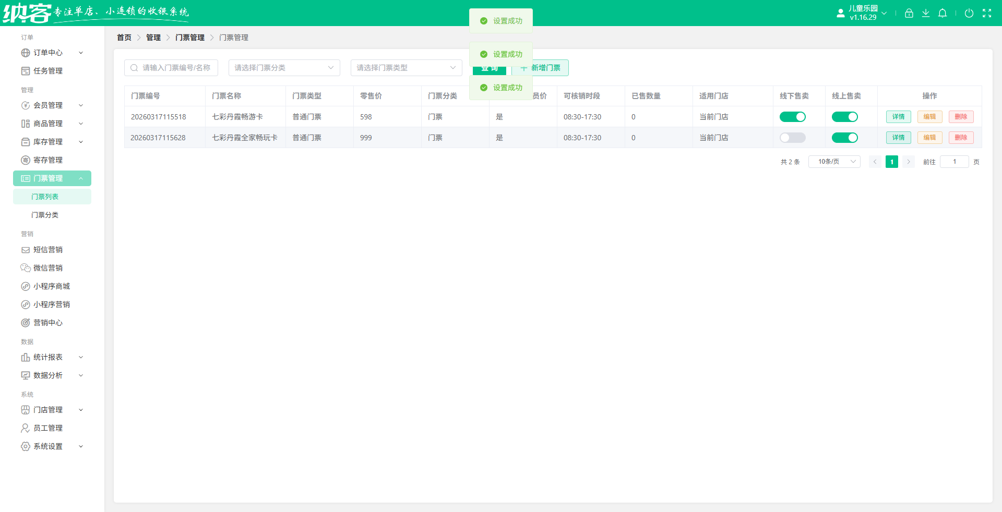Click the 任务管理 sidebar icon
The height and width of the screenshot is (512, 1002).
[25, 71]
